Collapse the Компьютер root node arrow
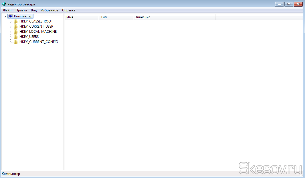The image size is (305, 178). (5, 17)
